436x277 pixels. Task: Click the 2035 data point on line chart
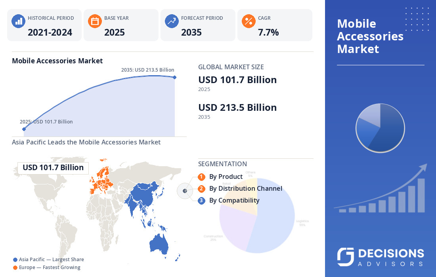click(x=175, y=78)
